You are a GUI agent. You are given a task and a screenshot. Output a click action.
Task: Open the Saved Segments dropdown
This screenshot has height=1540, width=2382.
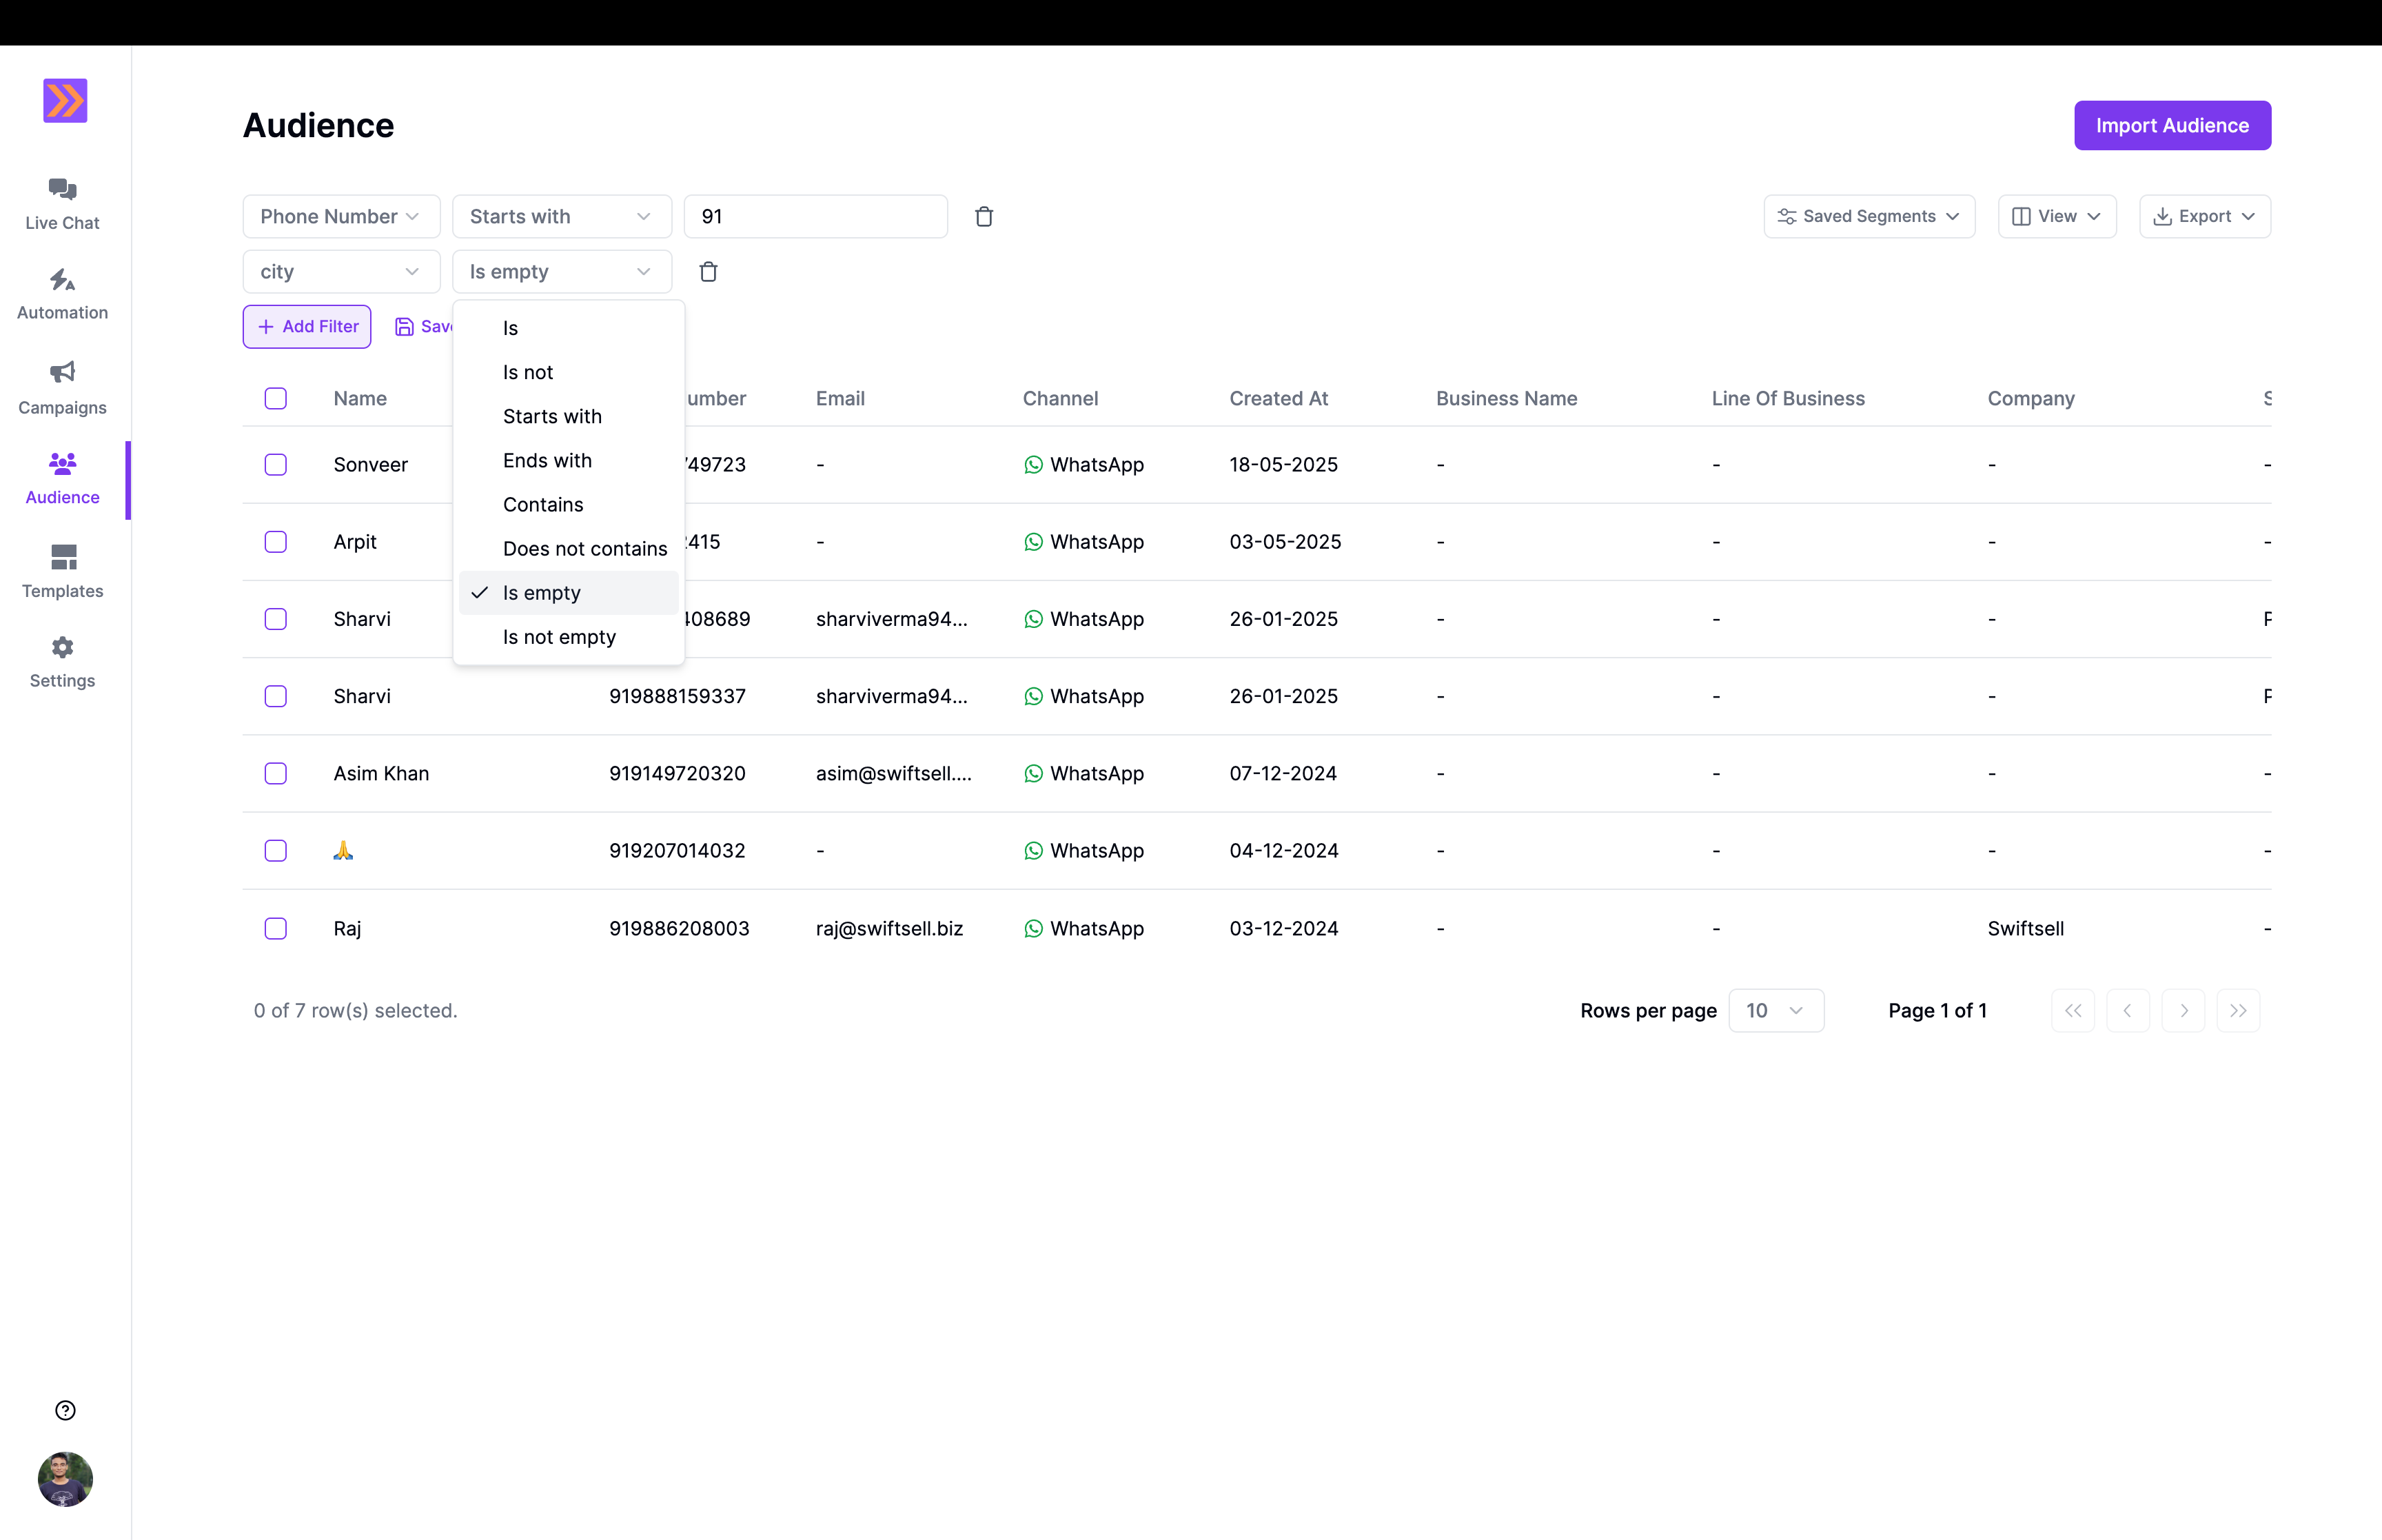1869,216
